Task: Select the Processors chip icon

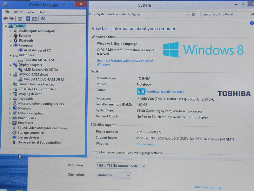Action: [15, 123]
